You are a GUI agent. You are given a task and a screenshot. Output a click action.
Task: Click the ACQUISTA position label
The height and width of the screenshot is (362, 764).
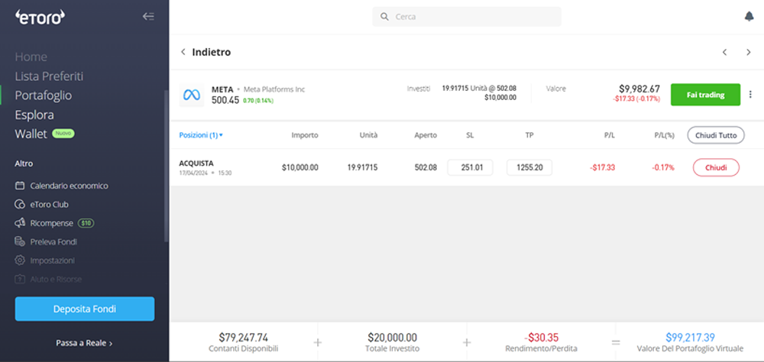click(x=196, y=163)
